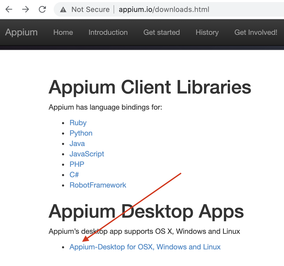This screenshot has width=284, height=266.
Task: Click the Not Secure label text
Action: pos(91,9)
